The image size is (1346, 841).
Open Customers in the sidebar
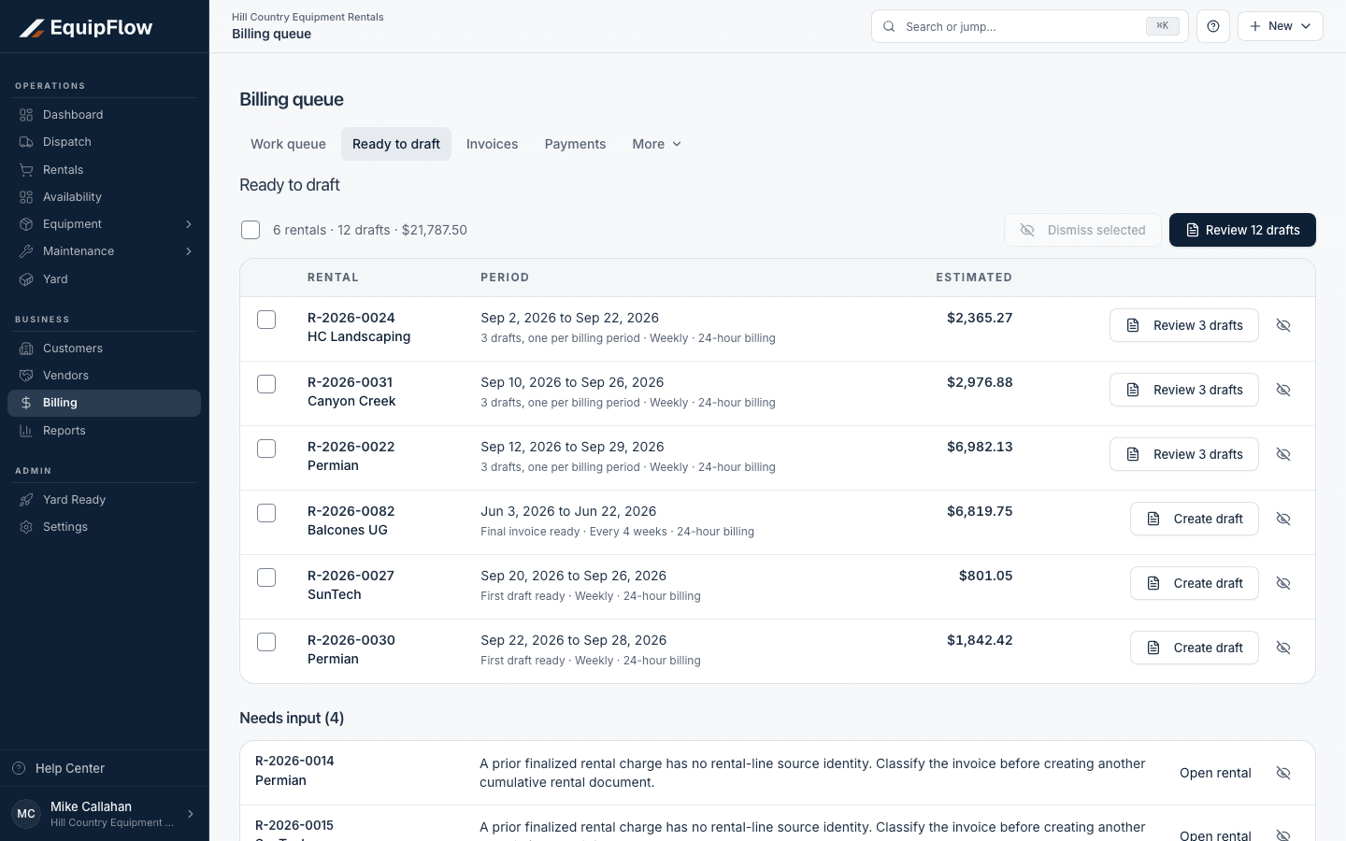coord(104,349)
